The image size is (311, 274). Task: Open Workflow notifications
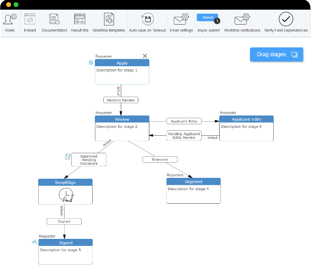tap(242, 20)
